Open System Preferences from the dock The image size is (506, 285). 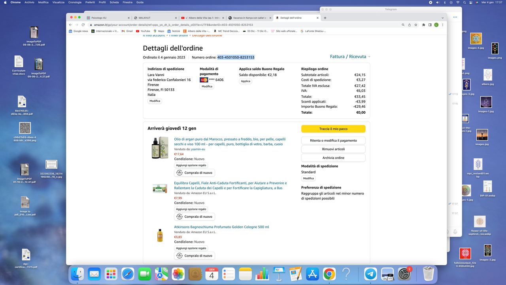[405, 274]
